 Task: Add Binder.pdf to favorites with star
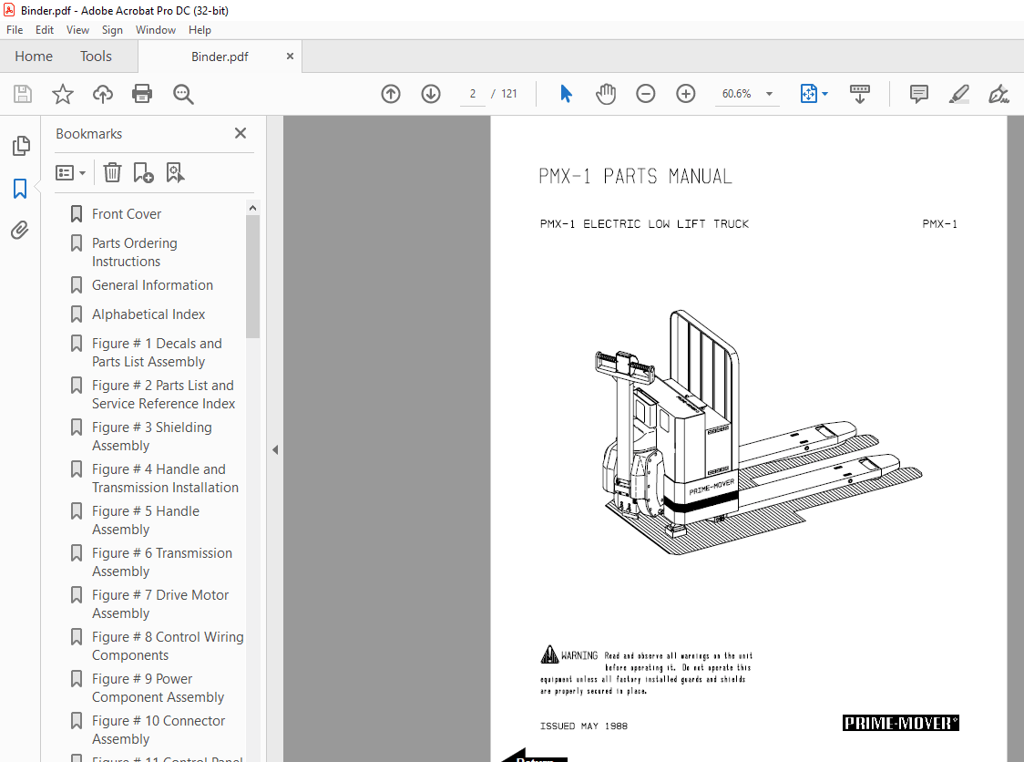pyautogui.click(x=62, y=93)
